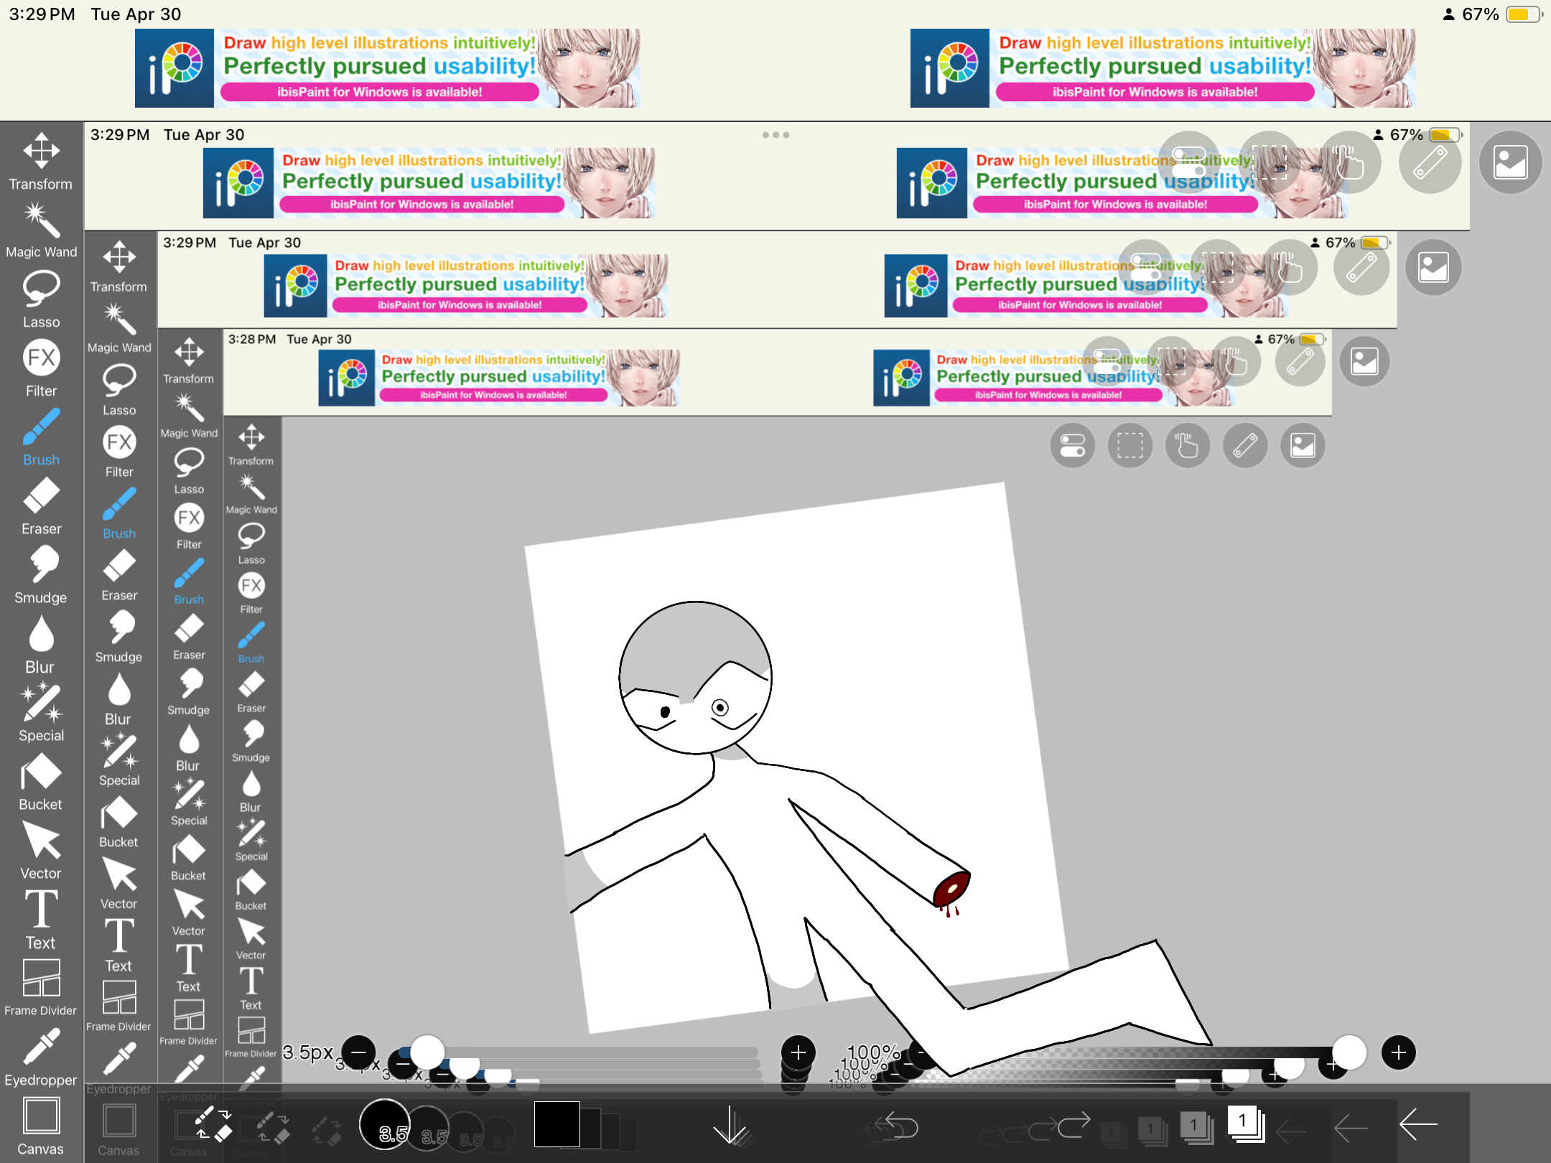Tap the black color swatch in the bottom bar

tap(556, 1125)
